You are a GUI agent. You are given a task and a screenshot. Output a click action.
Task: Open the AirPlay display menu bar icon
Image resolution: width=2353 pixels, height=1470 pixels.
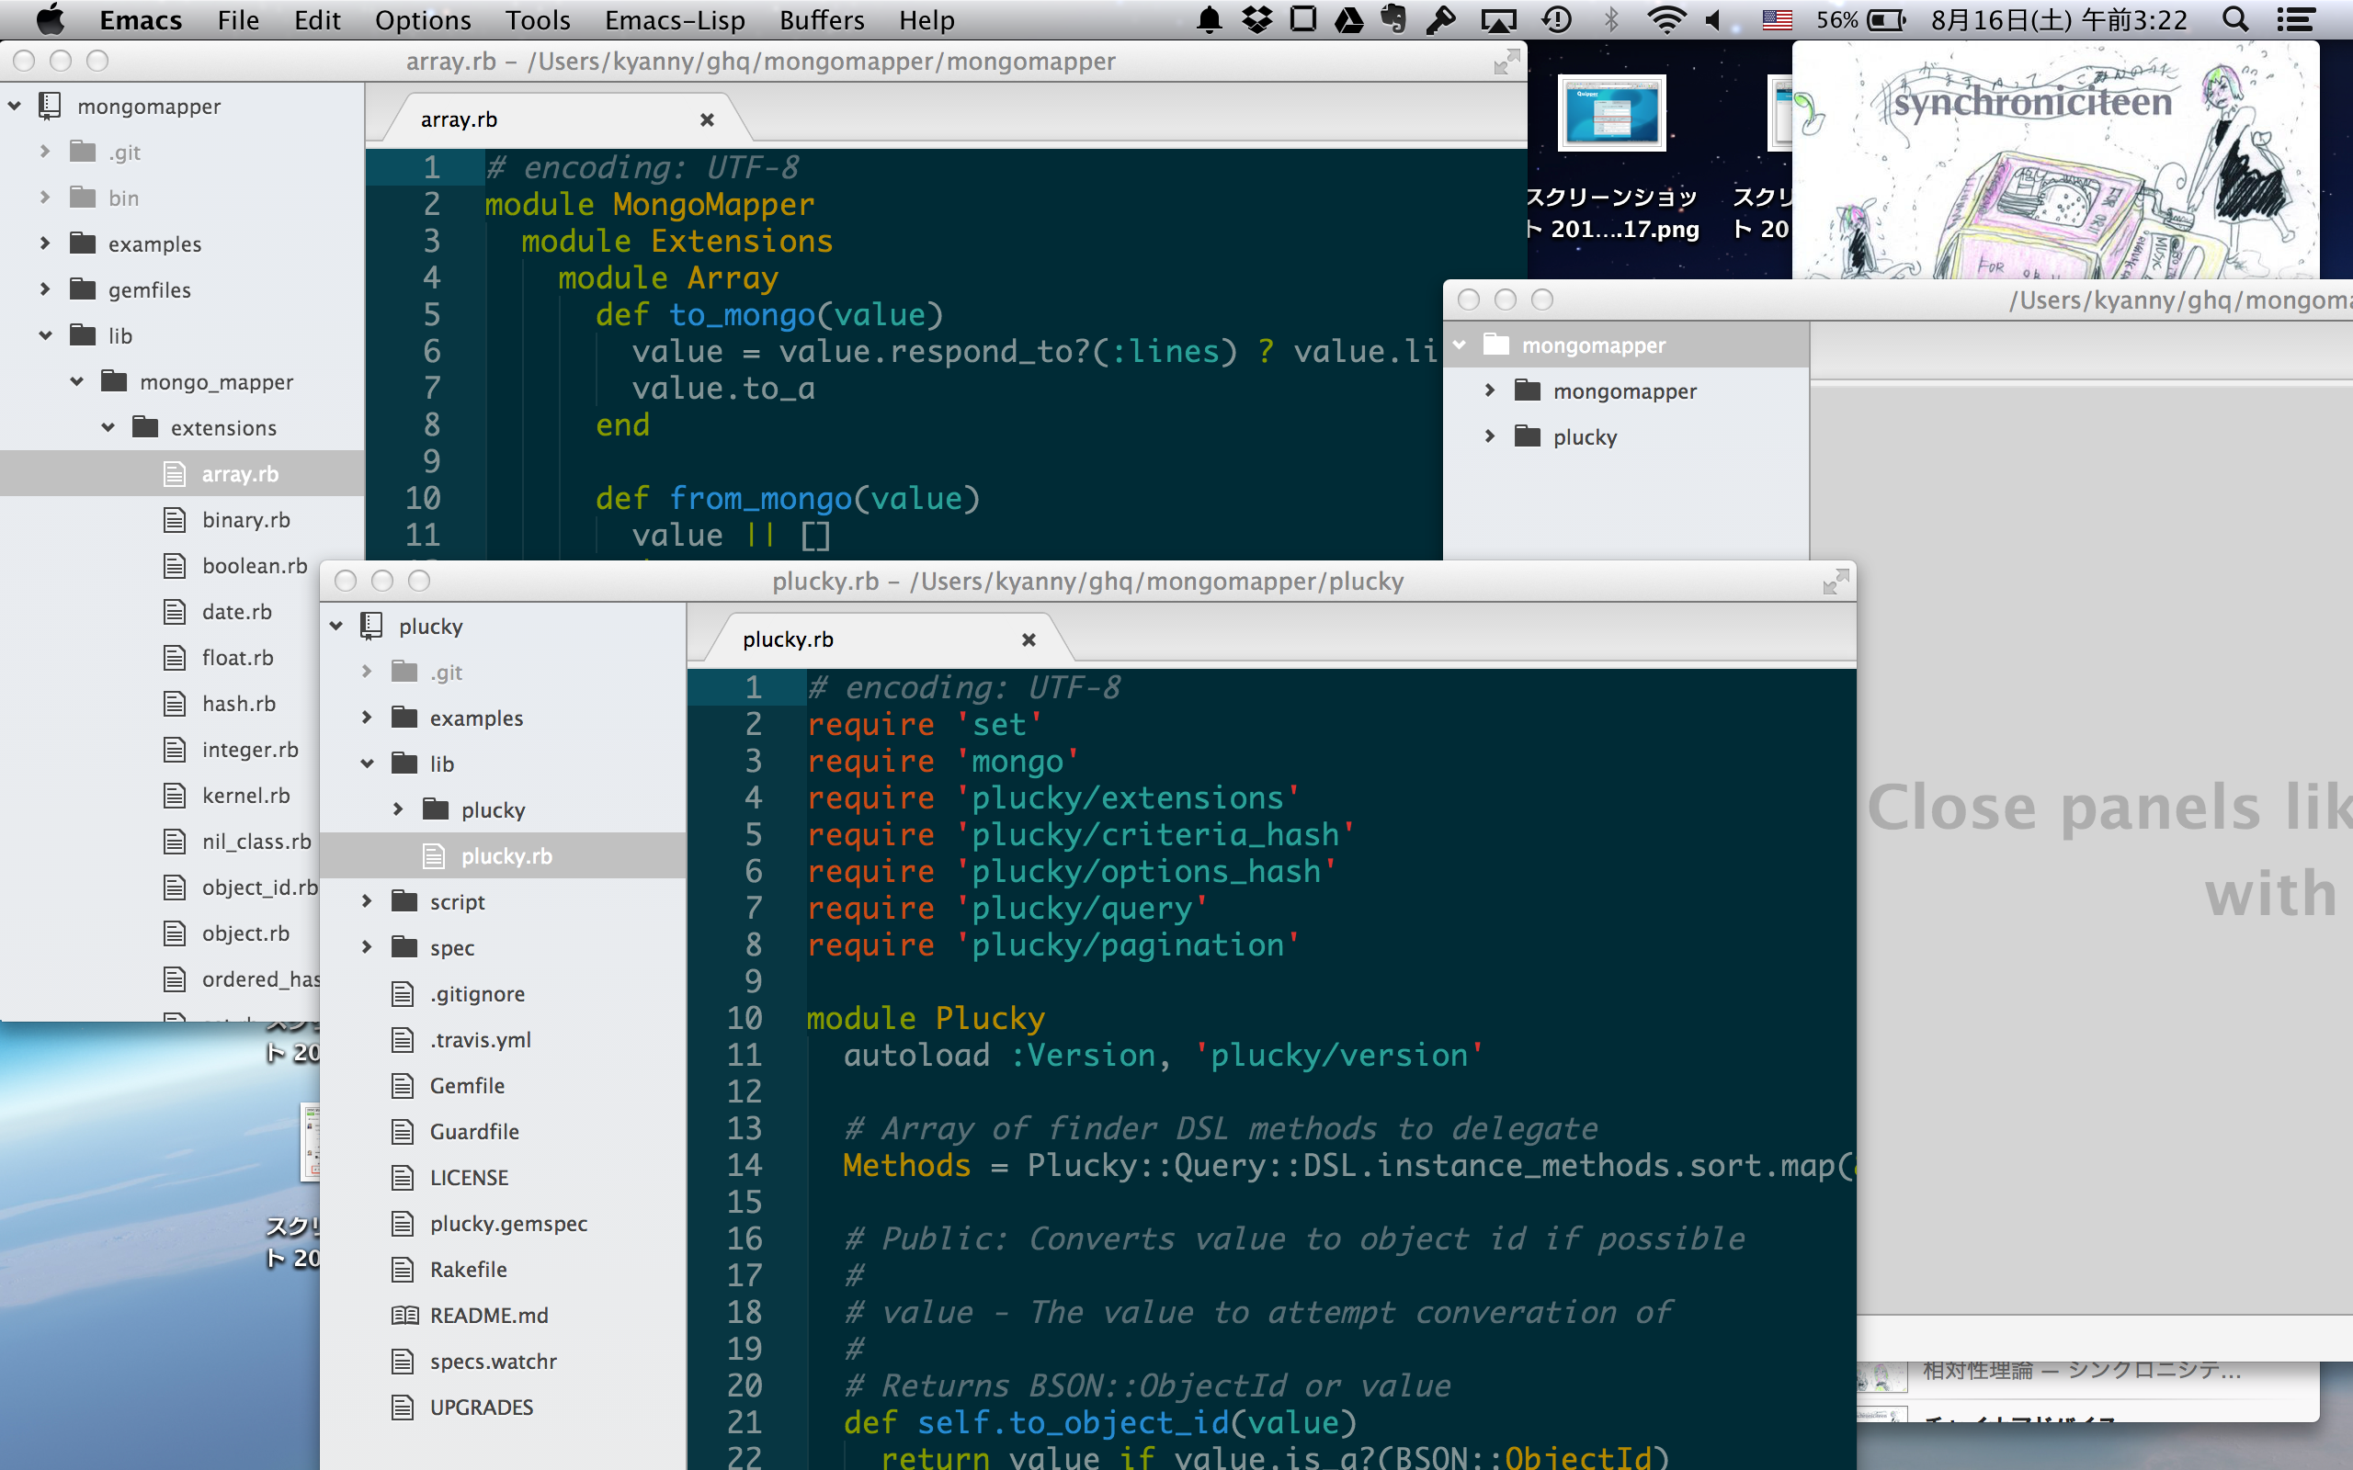[1498, 19]
